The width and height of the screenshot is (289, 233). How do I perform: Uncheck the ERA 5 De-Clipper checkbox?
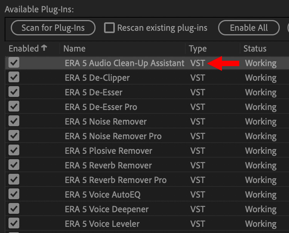[x=14, y=77]
